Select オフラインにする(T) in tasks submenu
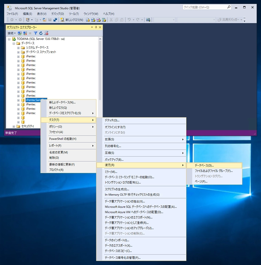The image size is (261, 265). 141,127
